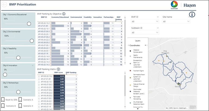Apply the Reset to 50% bookmark
Screen dimensions: 209x111
coord(3,100)
